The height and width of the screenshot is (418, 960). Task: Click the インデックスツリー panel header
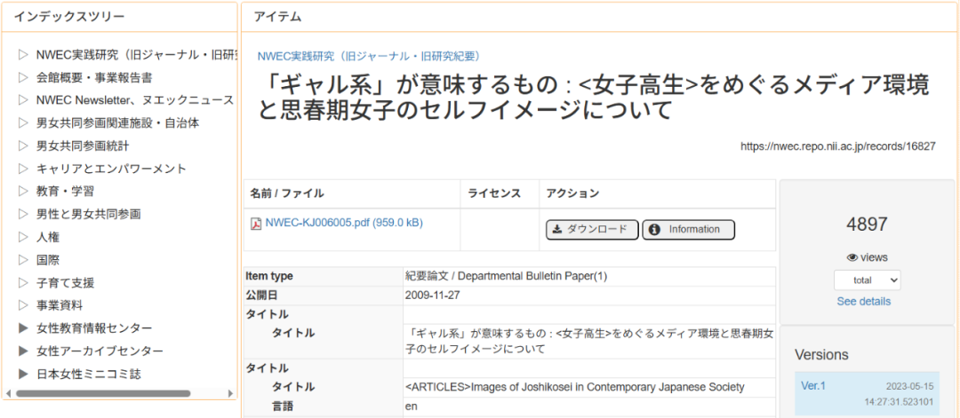pyautogui.click(x=69, y=17)
